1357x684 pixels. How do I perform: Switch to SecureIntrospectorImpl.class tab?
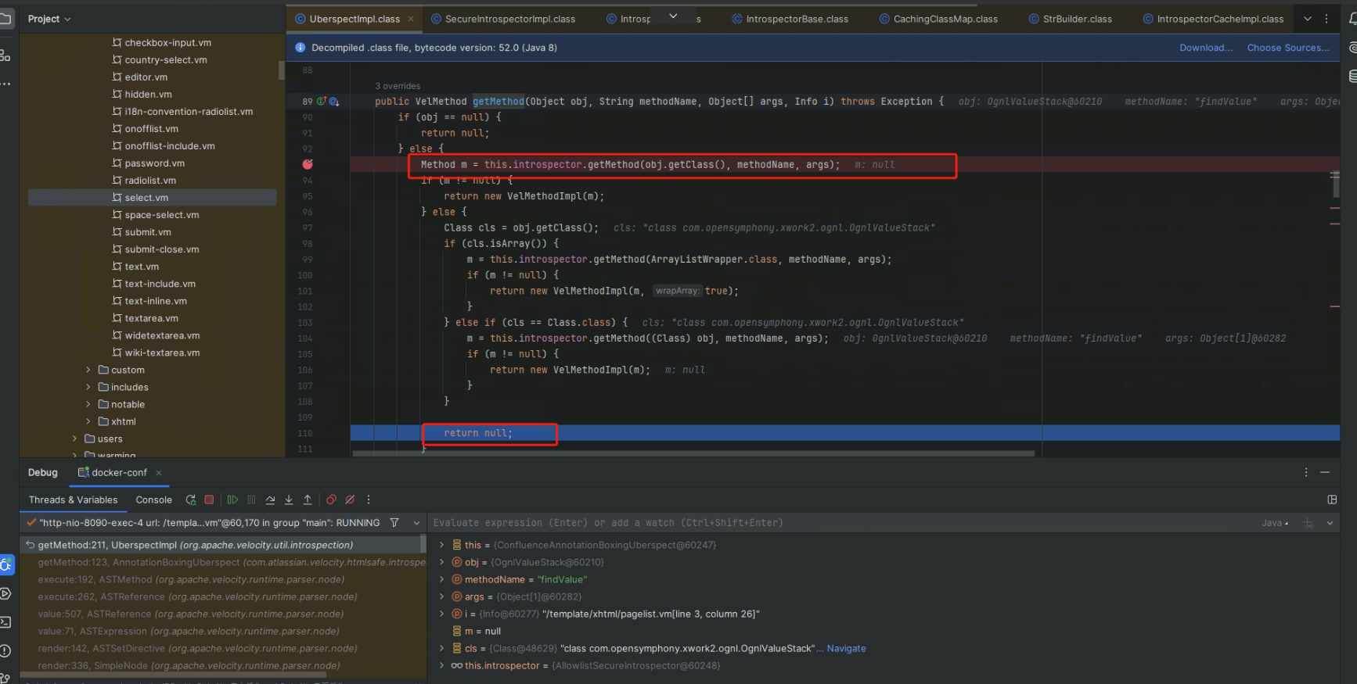[503, 19]
